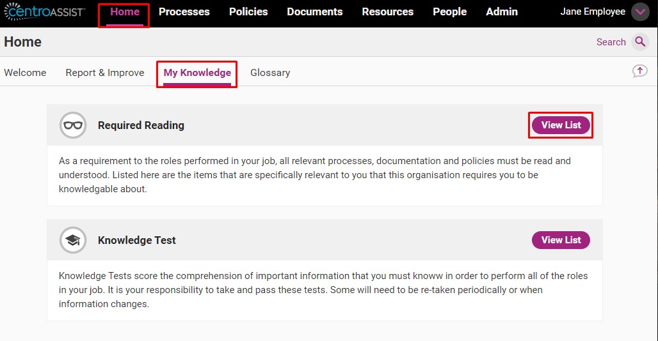Click the feedback speech bubble arrow icon
The height and width of the screenshot is (341, 658).
(640, 71)
